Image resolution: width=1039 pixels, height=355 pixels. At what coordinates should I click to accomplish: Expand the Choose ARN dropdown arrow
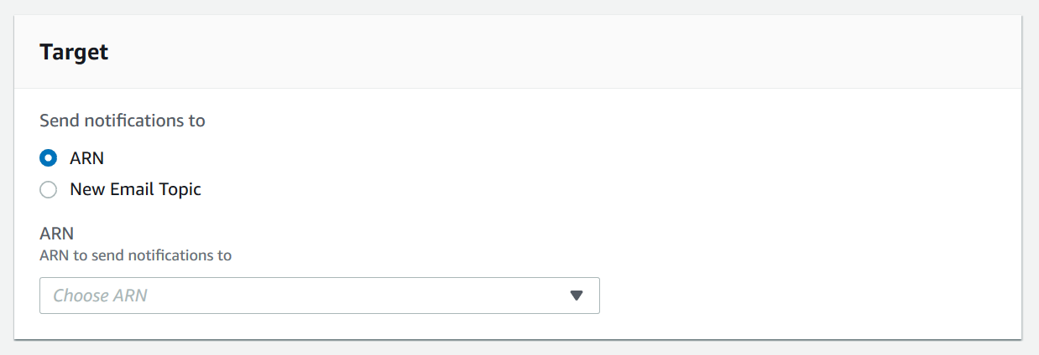point(576,296)
